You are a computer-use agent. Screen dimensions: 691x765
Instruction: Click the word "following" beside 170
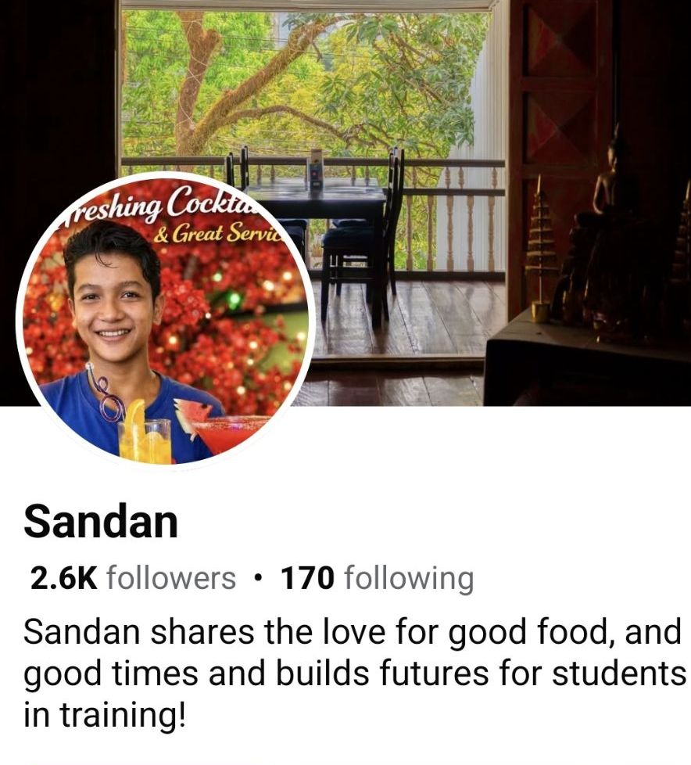(409, 580)
